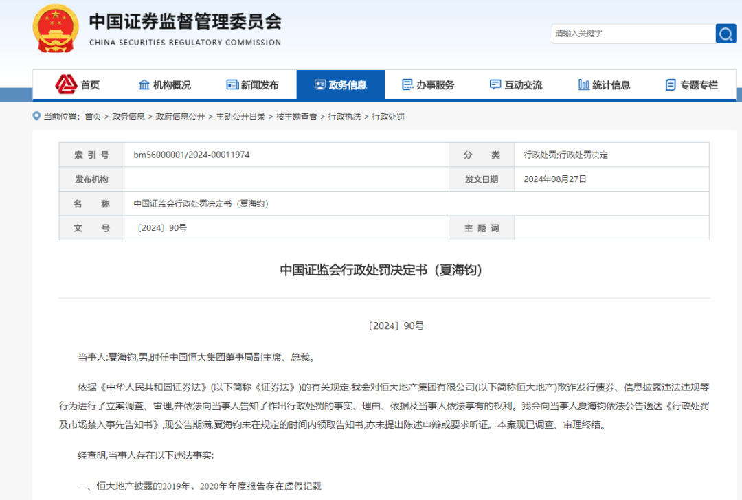Viewport: 742px width, 500px height.
Task: Open the 统计信息 navigation tab
Action: pyautogui.click(x=605, y=84)
